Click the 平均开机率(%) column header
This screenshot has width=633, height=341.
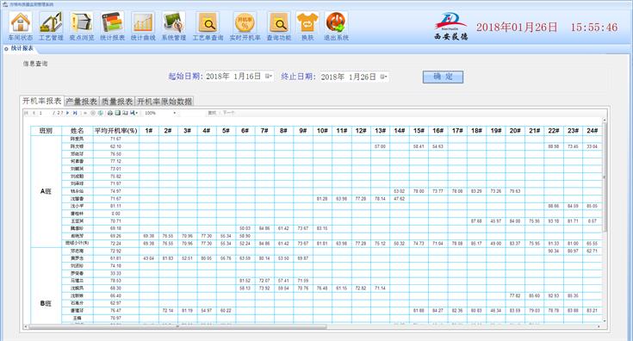(x=116, y=131)
